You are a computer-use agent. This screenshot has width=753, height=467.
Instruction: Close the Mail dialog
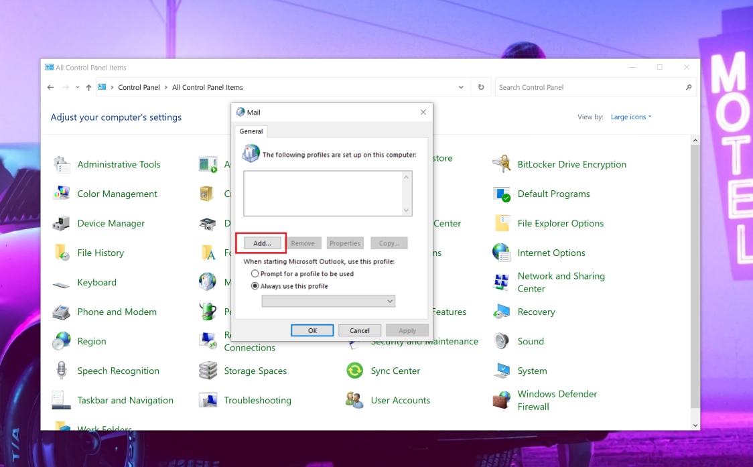pos(423,112)
